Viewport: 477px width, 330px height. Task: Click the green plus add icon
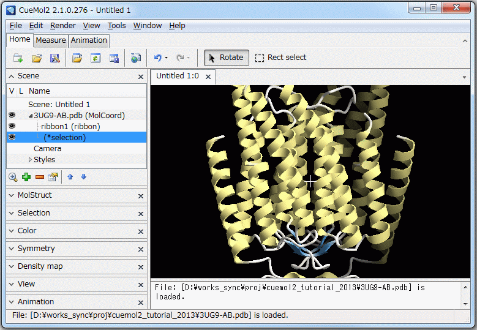coord(26,177)
